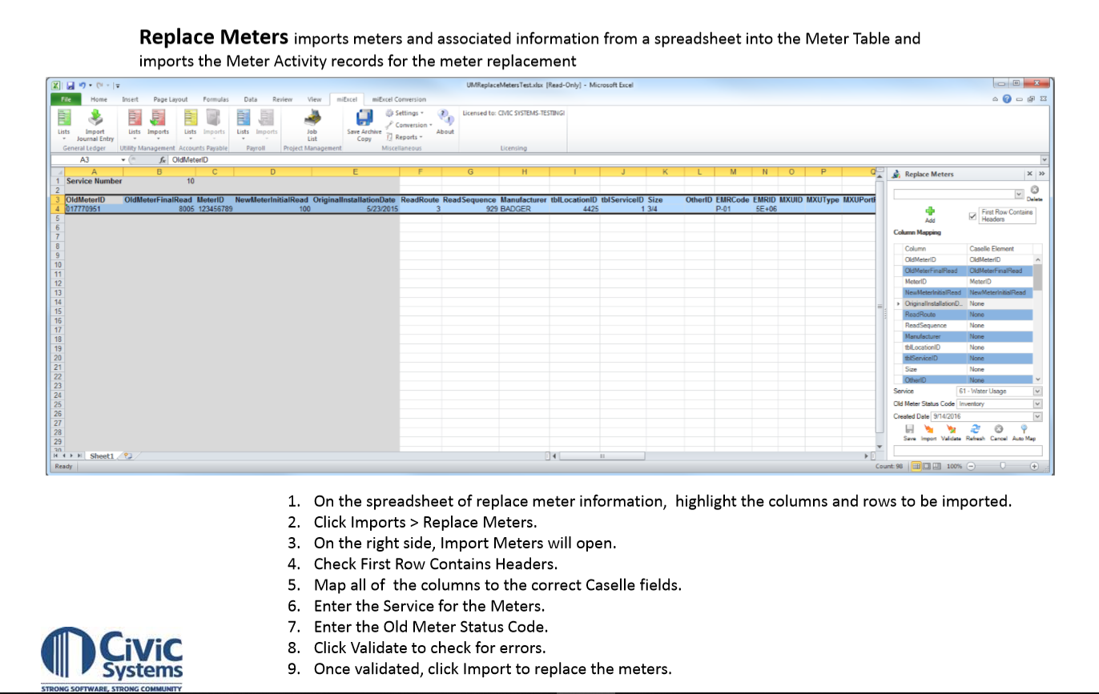This screenshot has height=694, width=1099.
Task: Click the Auto Map icon
Action: (1024, 430)
